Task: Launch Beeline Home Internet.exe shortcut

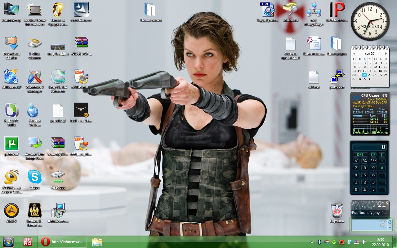Action: click(34, 14)
